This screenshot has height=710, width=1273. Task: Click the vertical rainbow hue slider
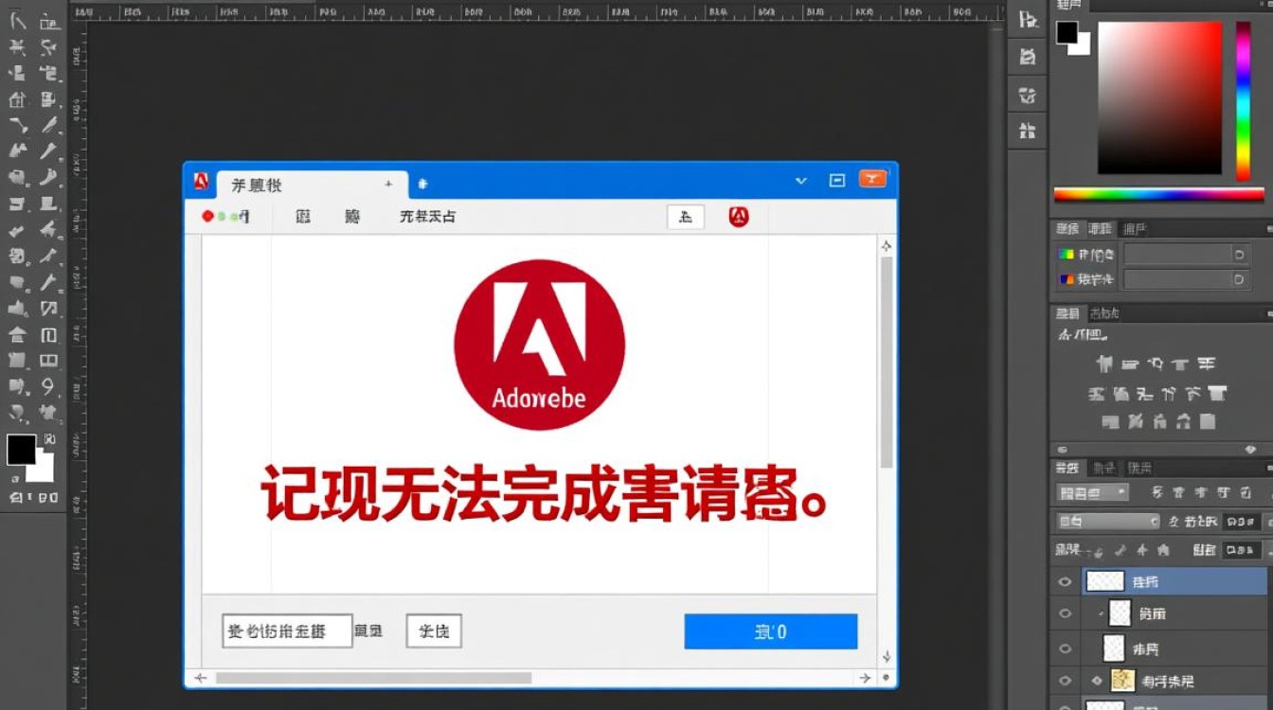1243,100
